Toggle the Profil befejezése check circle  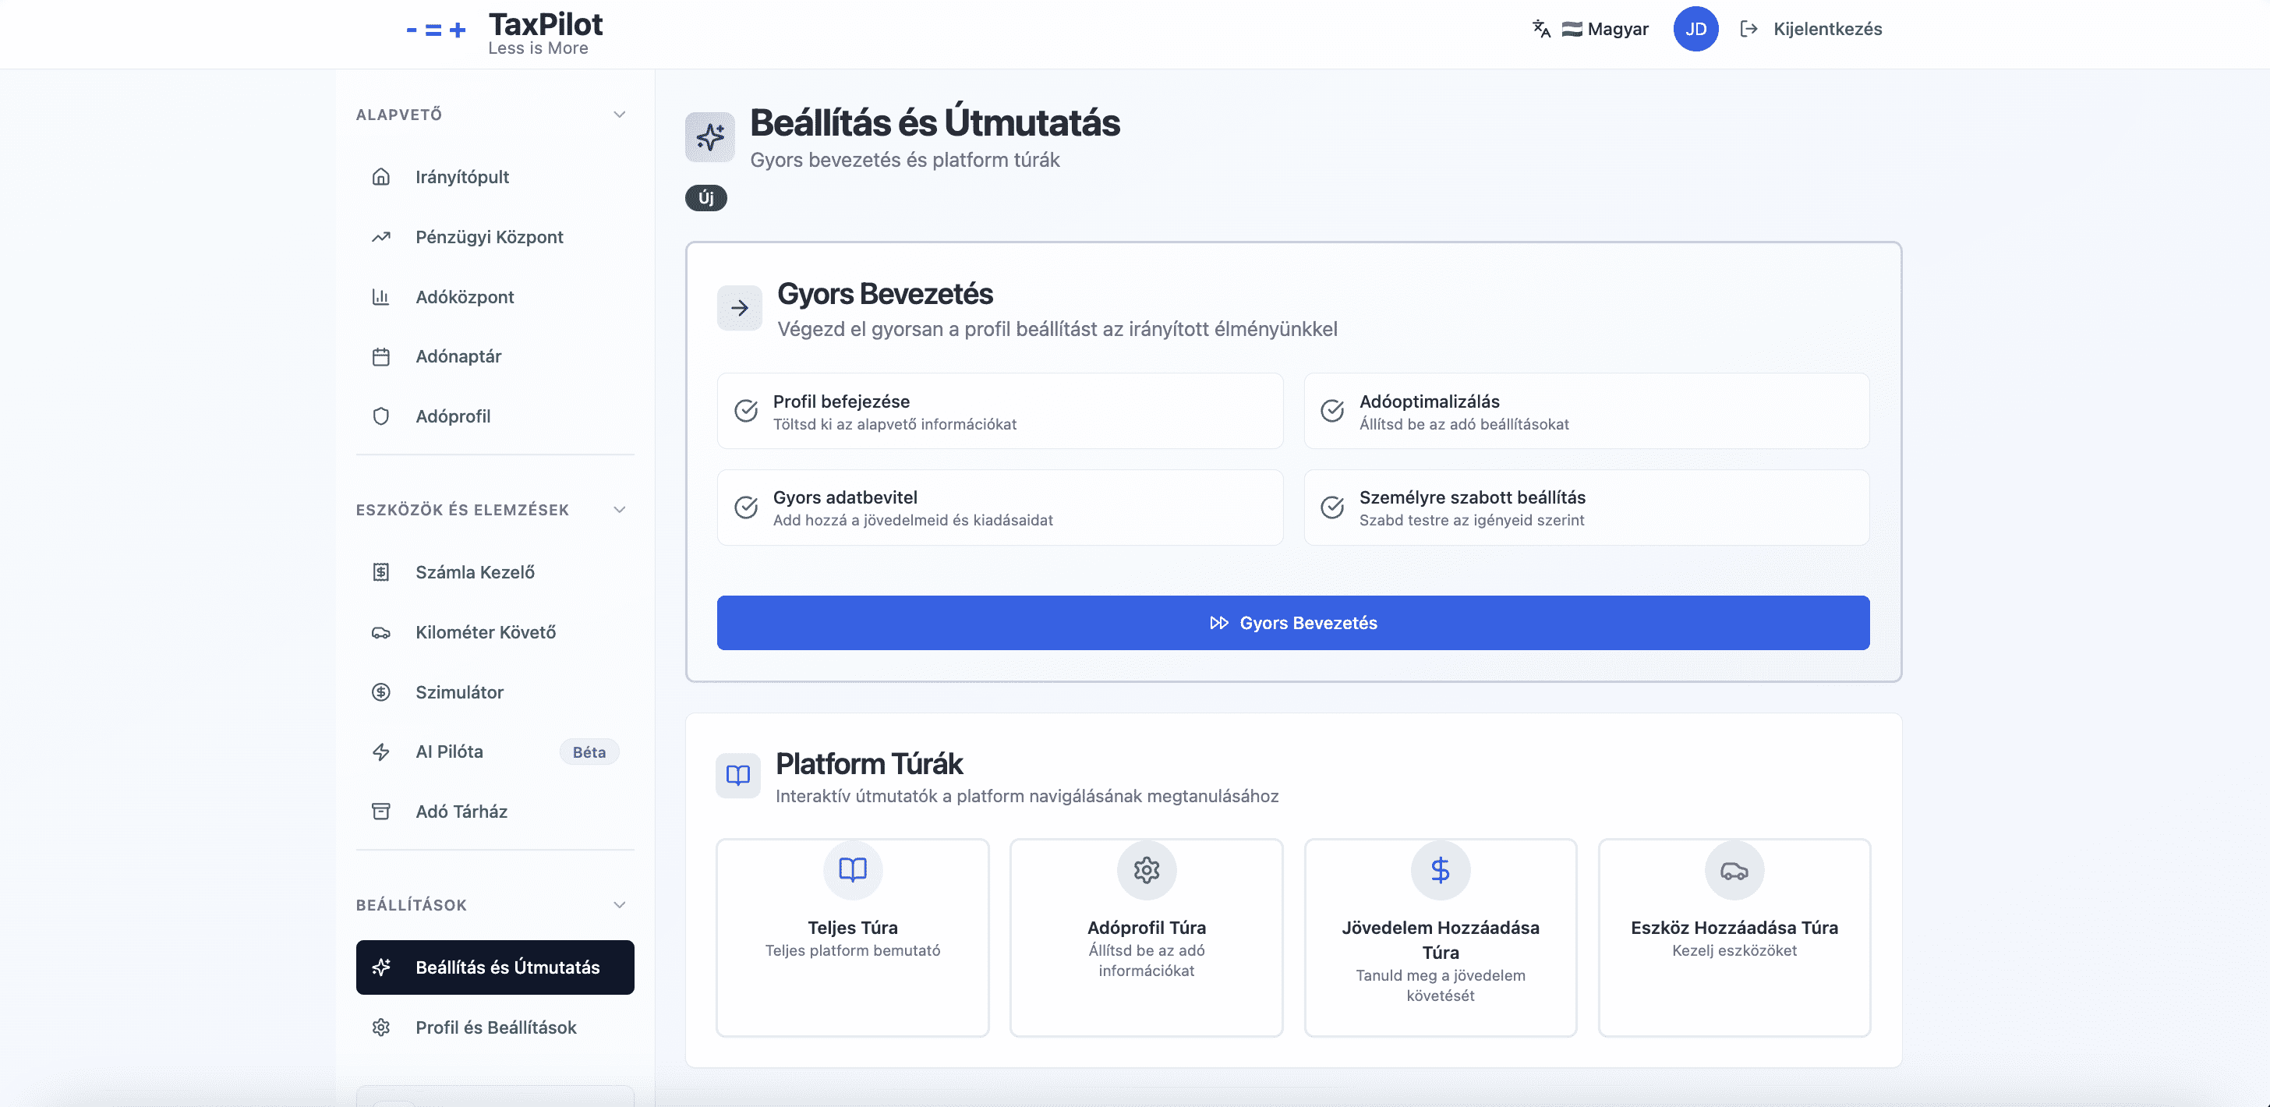(x=745, y=411)
